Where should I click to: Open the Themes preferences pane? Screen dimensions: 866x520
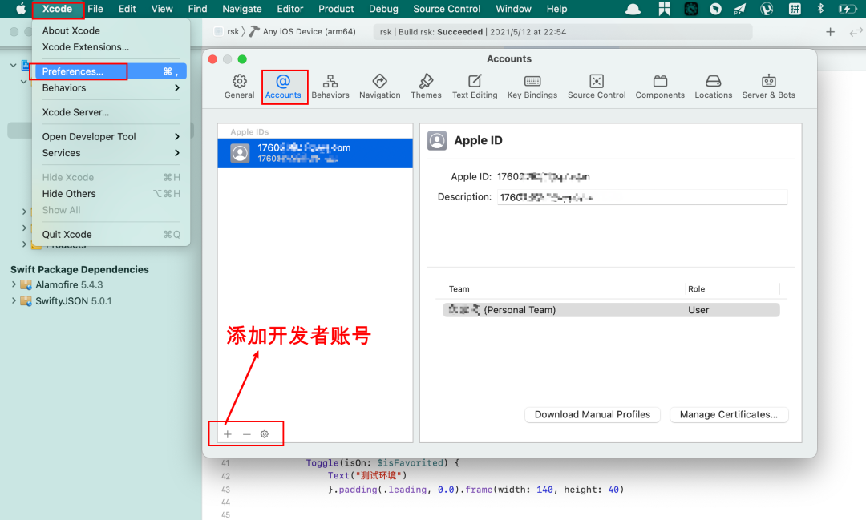[x=426, y=87]
